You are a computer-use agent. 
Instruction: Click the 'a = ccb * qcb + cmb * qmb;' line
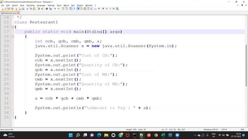(x=68, y=98)
